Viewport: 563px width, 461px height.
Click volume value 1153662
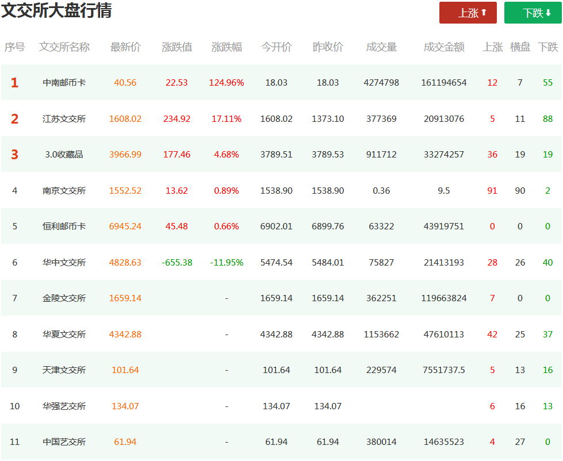coord(381,335)
